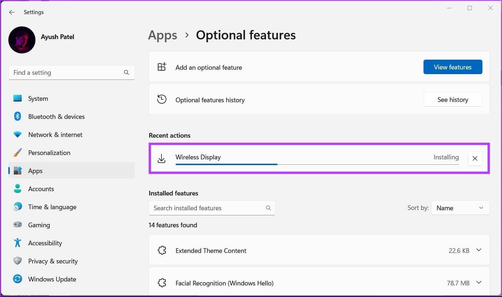Click the Windows Update refresh icon

[17, 279]
